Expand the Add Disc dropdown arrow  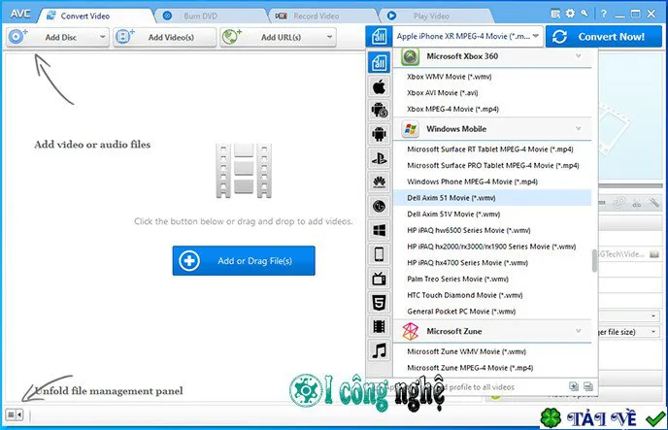102,37
